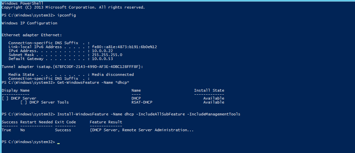Tick the DHCP Server Tools checkbox
This screenshot has width=355, height=153.
pos(24,102)
